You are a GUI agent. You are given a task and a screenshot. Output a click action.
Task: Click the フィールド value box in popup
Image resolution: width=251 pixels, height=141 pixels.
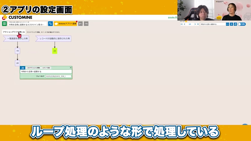pos(58,76)
